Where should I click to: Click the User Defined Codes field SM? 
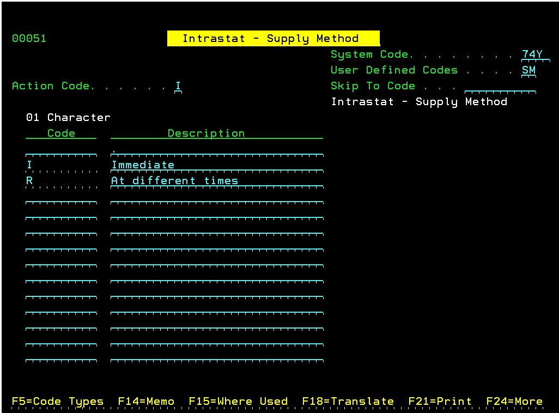coord(528,70)
